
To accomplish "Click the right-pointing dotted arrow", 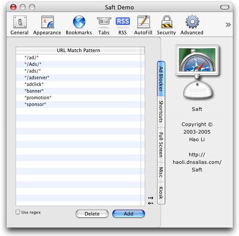I will tap(150, 198).
